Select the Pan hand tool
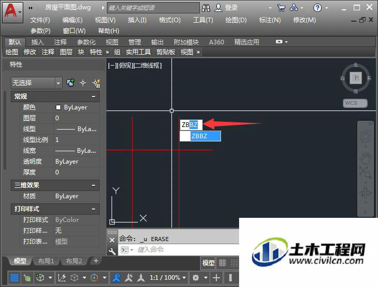The width and height of the screenshot is (378, 287). (x=366, y=158)
